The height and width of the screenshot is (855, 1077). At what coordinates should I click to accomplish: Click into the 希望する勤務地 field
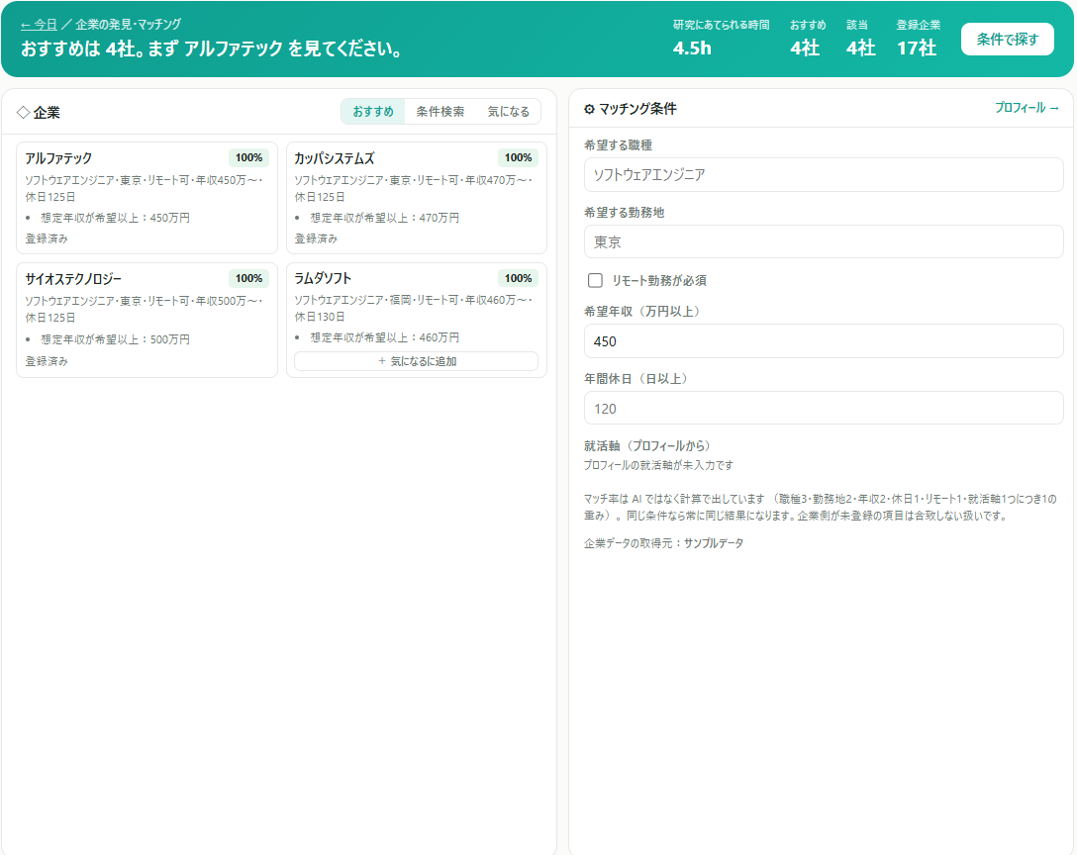[824, 241]
